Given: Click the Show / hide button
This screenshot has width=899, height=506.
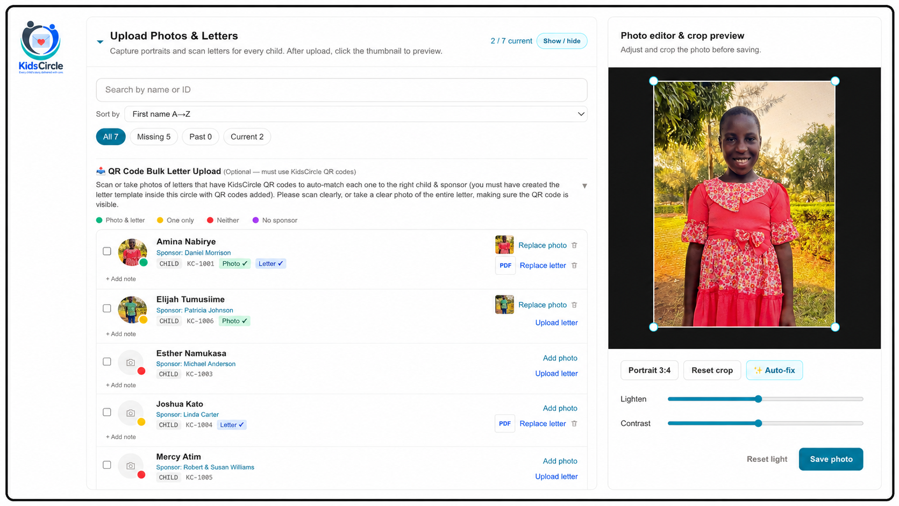Looking at the screenshot, I should pyautogui.click(x=562, y=41).
